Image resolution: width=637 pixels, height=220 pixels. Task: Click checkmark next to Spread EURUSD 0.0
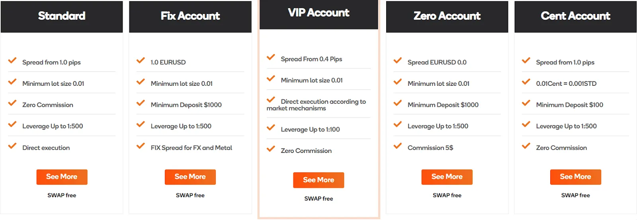[x=397, y=61]
